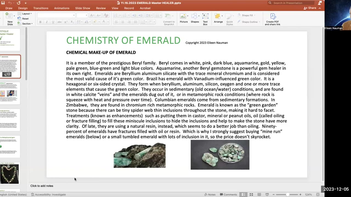Open Character Spacing options

(x=80, y=22)
